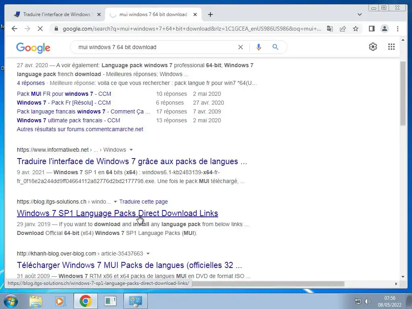
Task: Open the fourth taskbar window icon
Action: [110, 301]
